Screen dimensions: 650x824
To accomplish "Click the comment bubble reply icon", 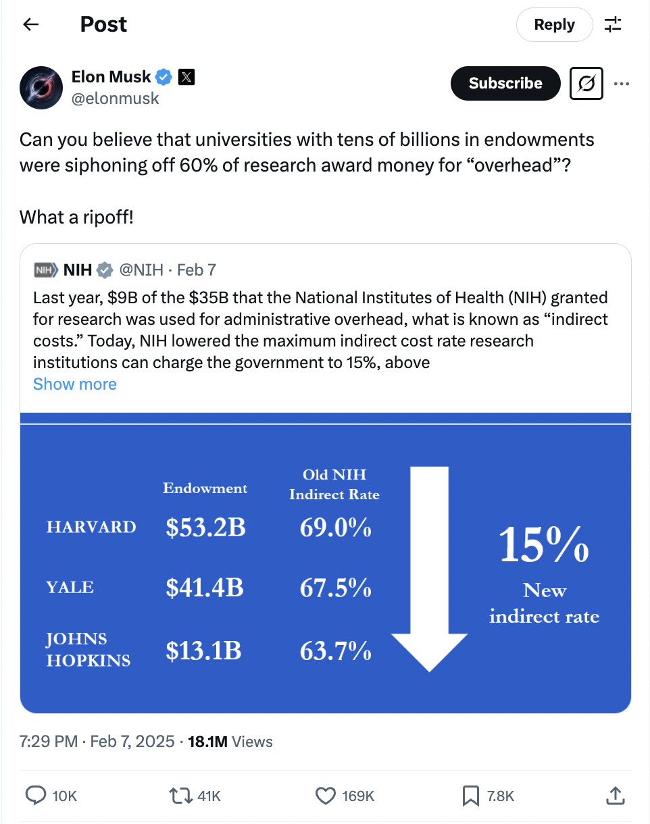I will pos(35,796).
